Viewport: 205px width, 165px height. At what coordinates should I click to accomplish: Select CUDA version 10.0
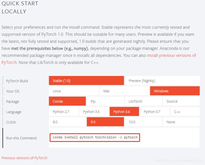pos(143,122)
